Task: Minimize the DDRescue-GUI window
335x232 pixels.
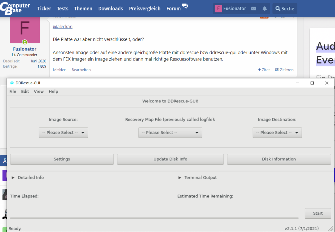Action: 298,83
